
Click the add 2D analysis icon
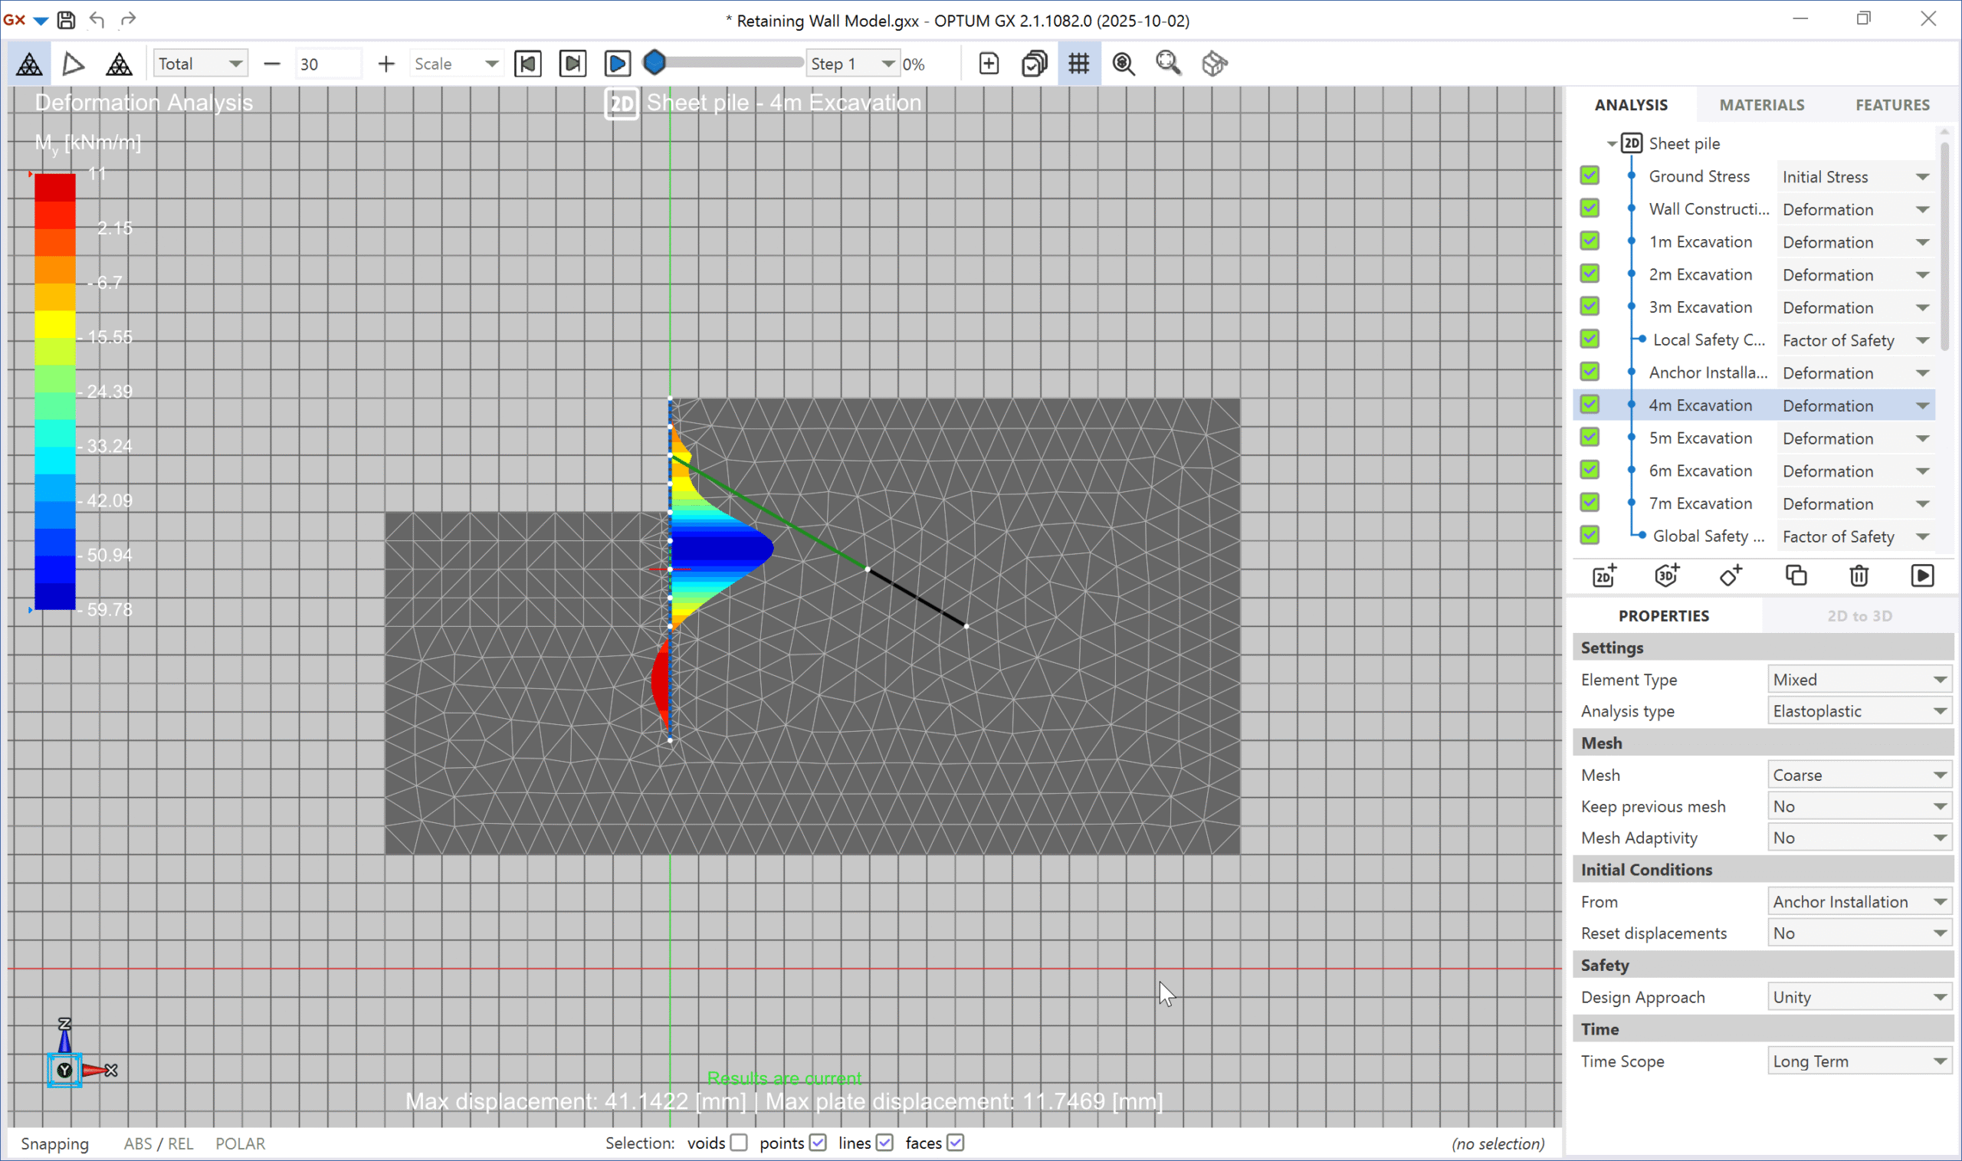click(1605, 576)
